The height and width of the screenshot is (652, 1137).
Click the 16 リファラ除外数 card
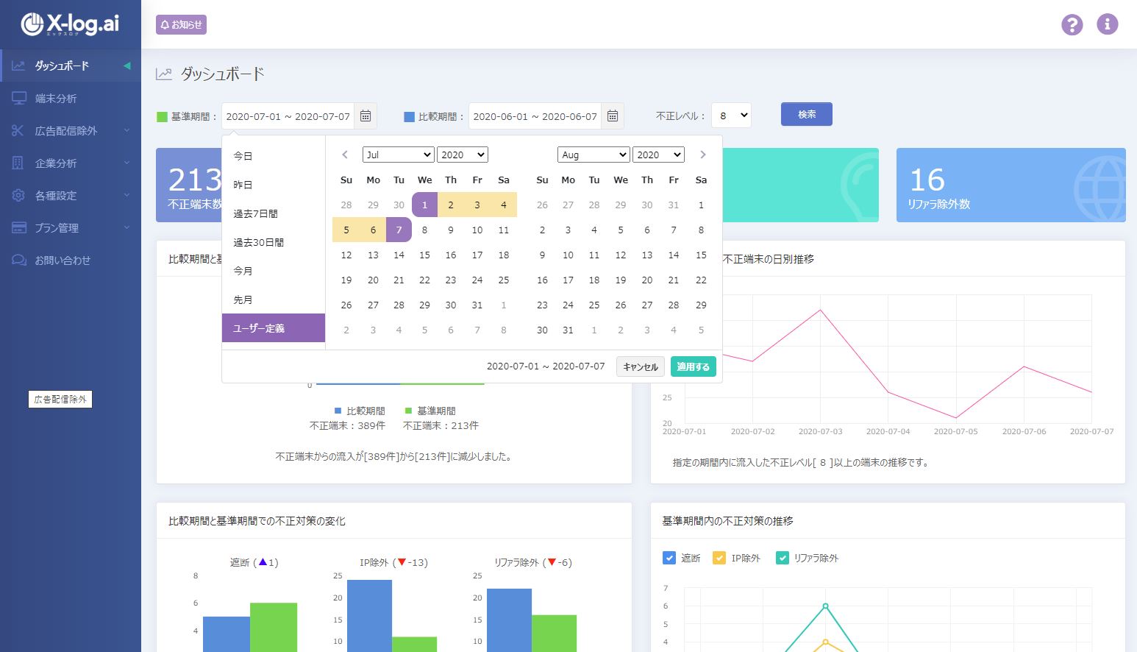[x=1011, y=185]
